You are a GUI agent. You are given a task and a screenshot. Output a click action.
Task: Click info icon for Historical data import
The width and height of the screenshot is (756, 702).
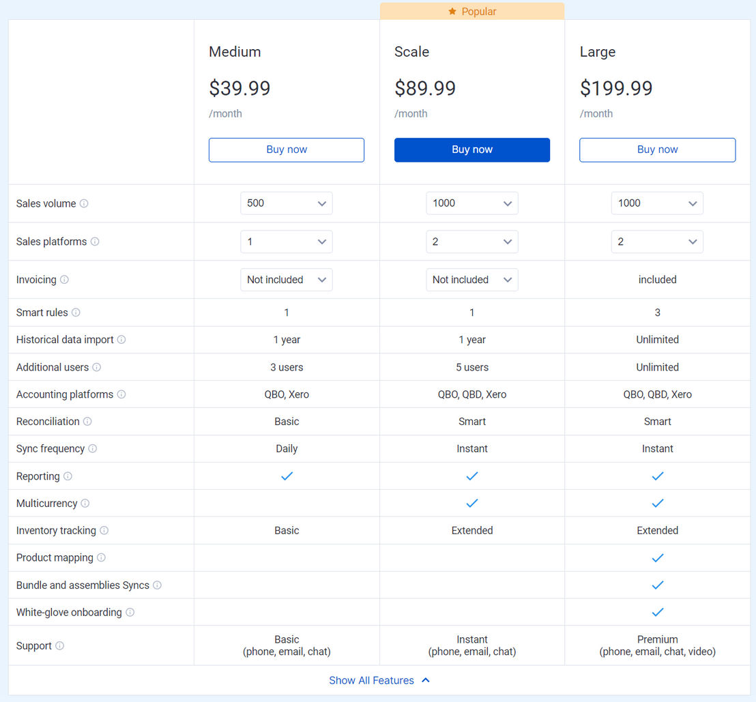coord(121,340)
